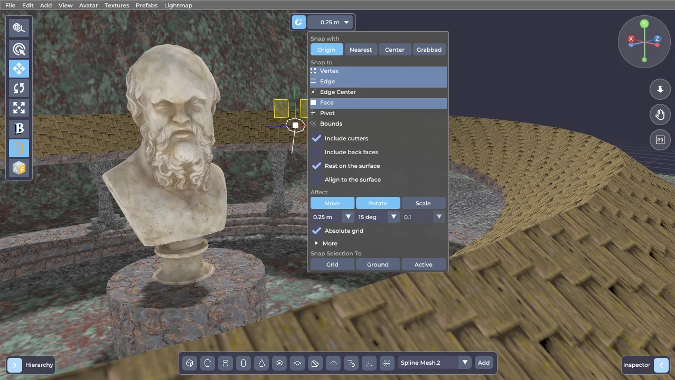The height and width of the screenshot is (380, 675).
Task: Add a cube primitive
Action: (x=190, y=363)
